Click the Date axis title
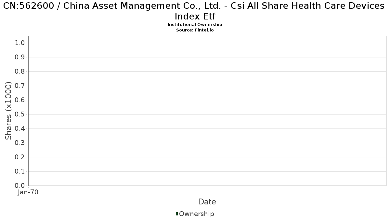The height and width of the screenshot is (219, 390). (x=207, y=202)
